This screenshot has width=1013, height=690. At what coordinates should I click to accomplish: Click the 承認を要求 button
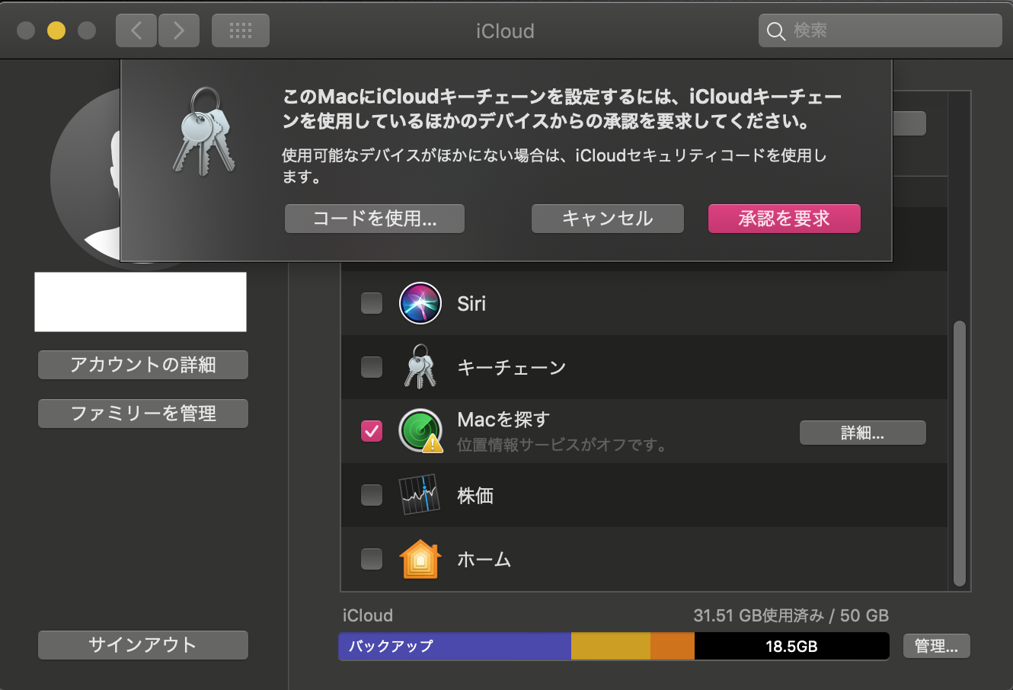(785, 219)
